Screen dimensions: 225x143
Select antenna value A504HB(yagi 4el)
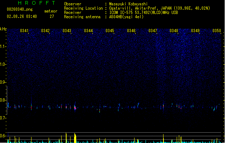point(126,17)
